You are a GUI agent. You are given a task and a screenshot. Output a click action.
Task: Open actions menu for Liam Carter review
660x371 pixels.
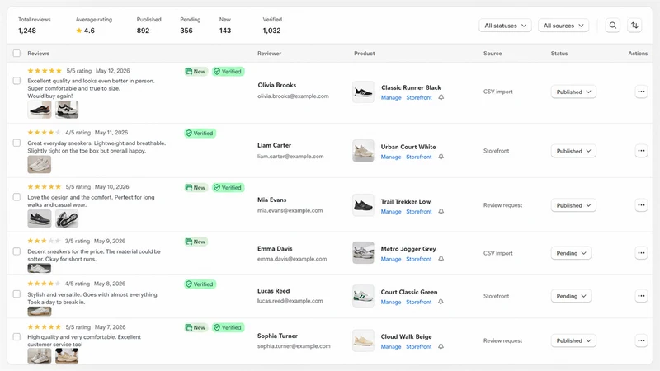click(641, 151)
